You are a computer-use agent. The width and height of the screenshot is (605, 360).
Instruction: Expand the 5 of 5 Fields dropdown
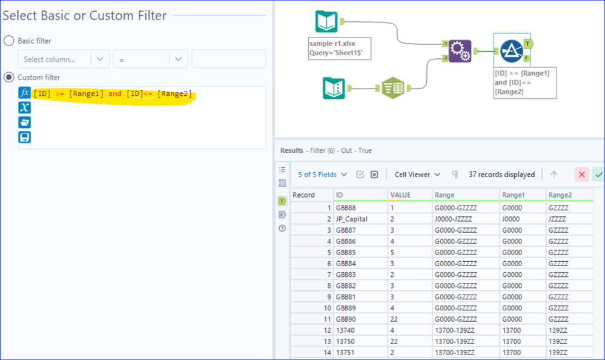coord(323,175)
